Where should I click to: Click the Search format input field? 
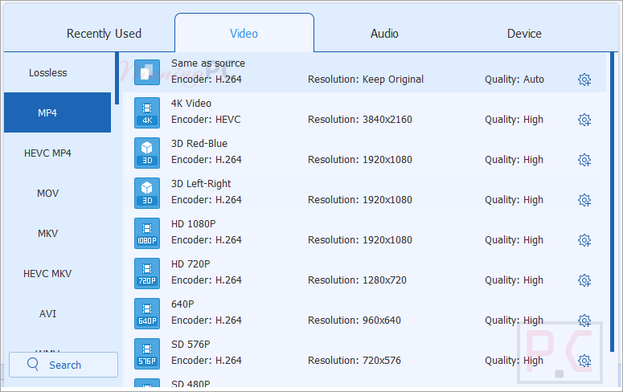(x=64, y=365)
